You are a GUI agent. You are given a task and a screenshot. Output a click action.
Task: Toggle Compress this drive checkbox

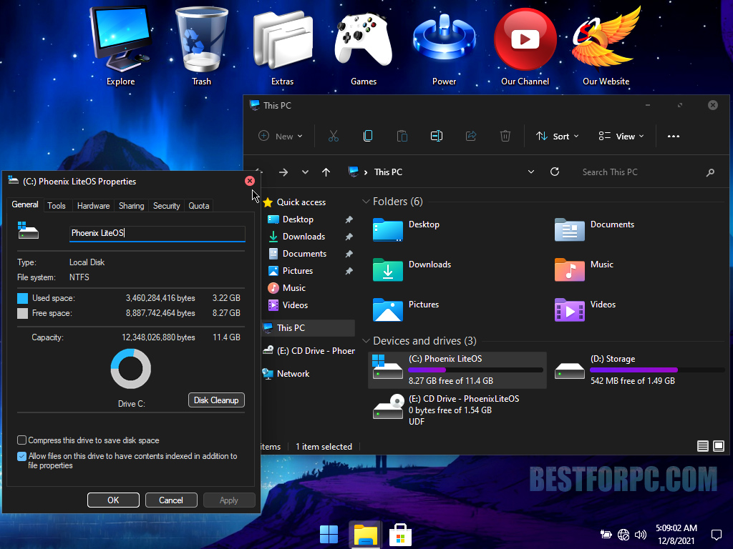click(x=21, y=440)
